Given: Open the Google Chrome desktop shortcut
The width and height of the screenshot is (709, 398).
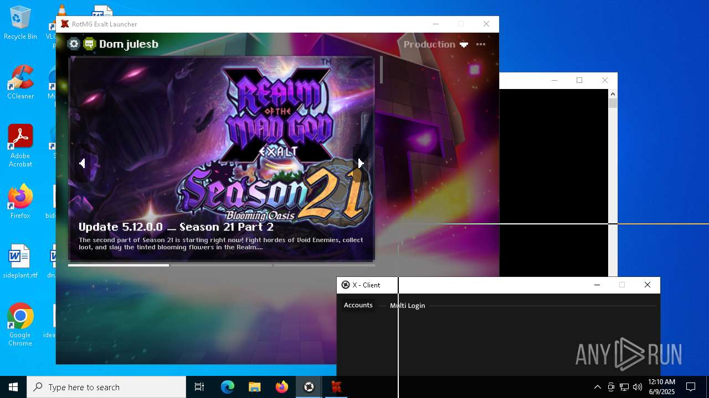Looking at the screenshot, I should tap(20, 325).
